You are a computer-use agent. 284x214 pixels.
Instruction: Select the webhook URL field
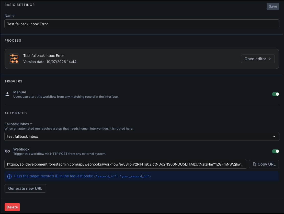pyautogui.click(x=126, y=164)
